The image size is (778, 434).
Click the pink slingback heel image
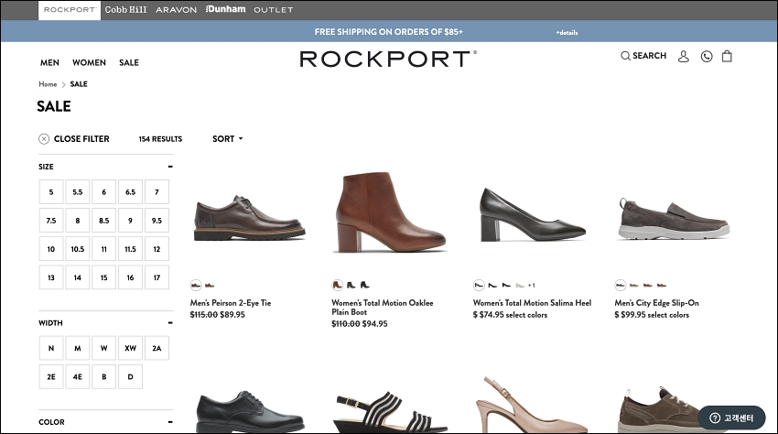(531, 406)
